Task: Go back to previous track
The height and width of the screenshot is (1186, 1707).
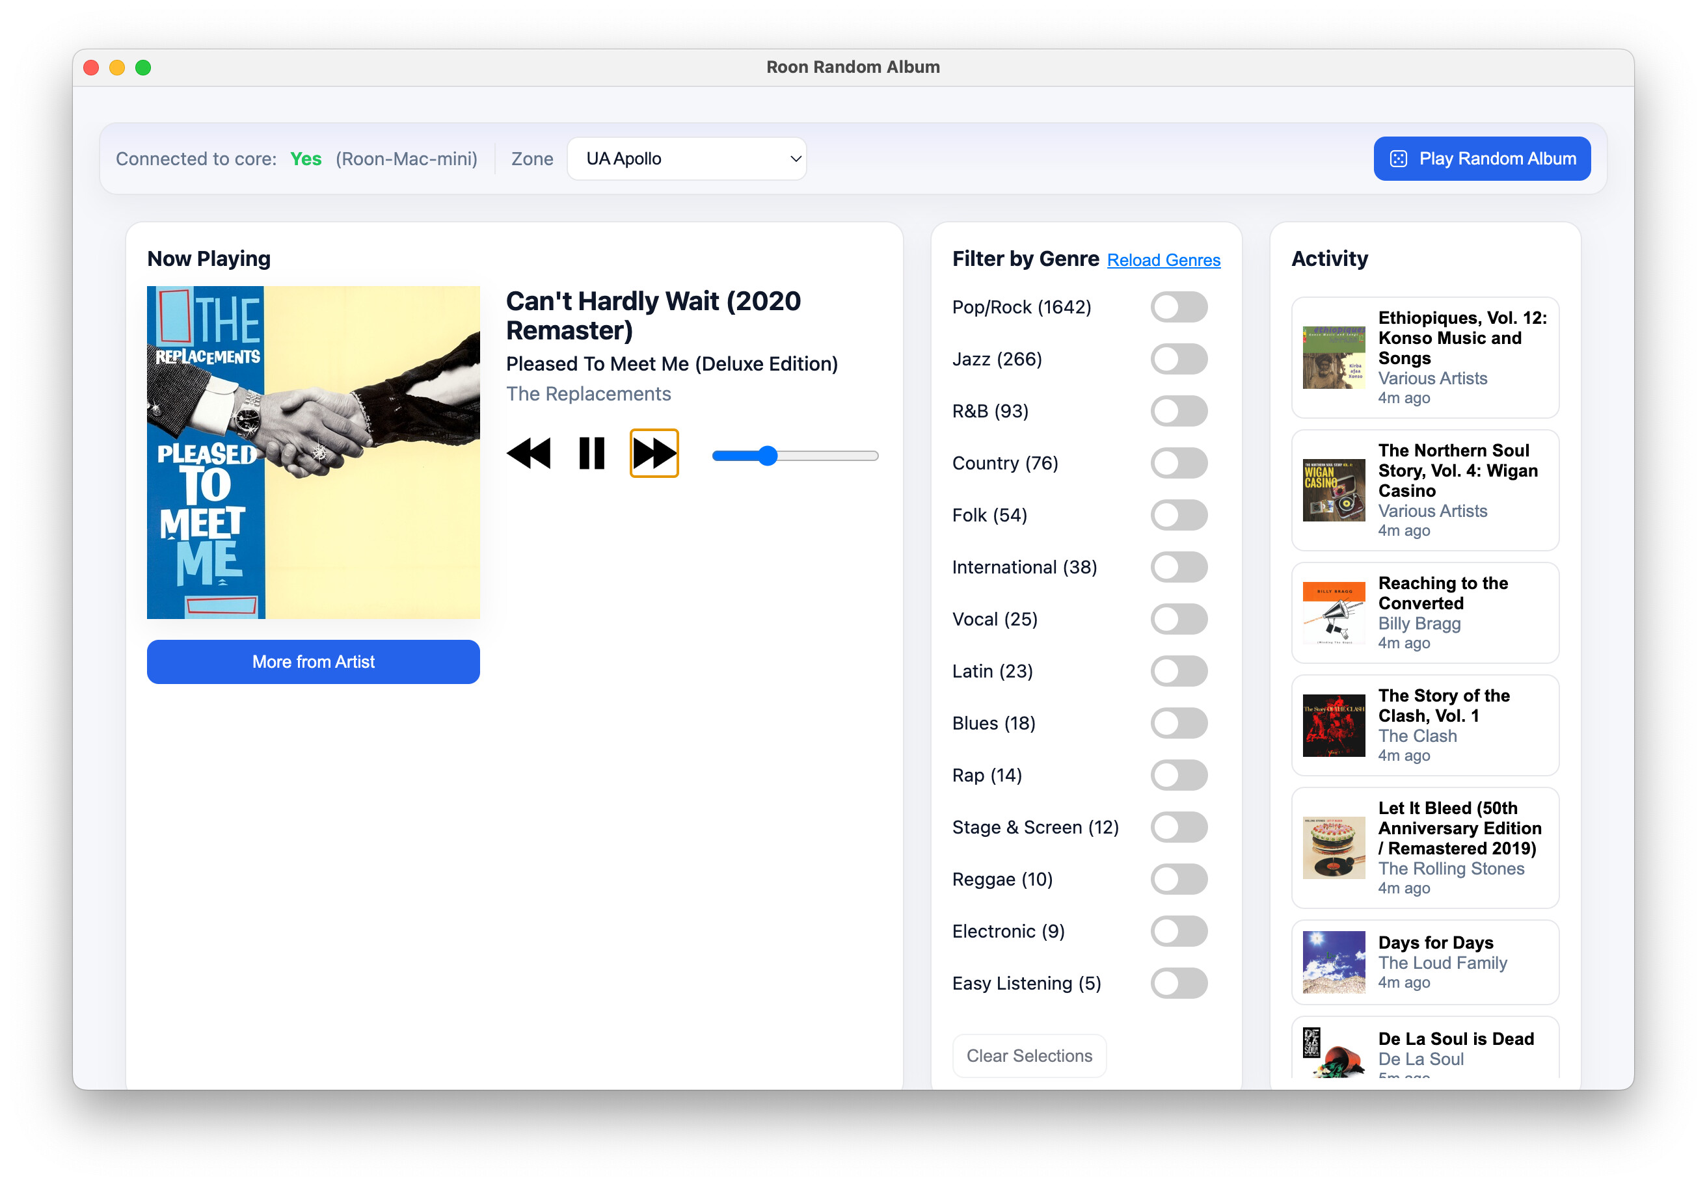Action: pos(529,453)
